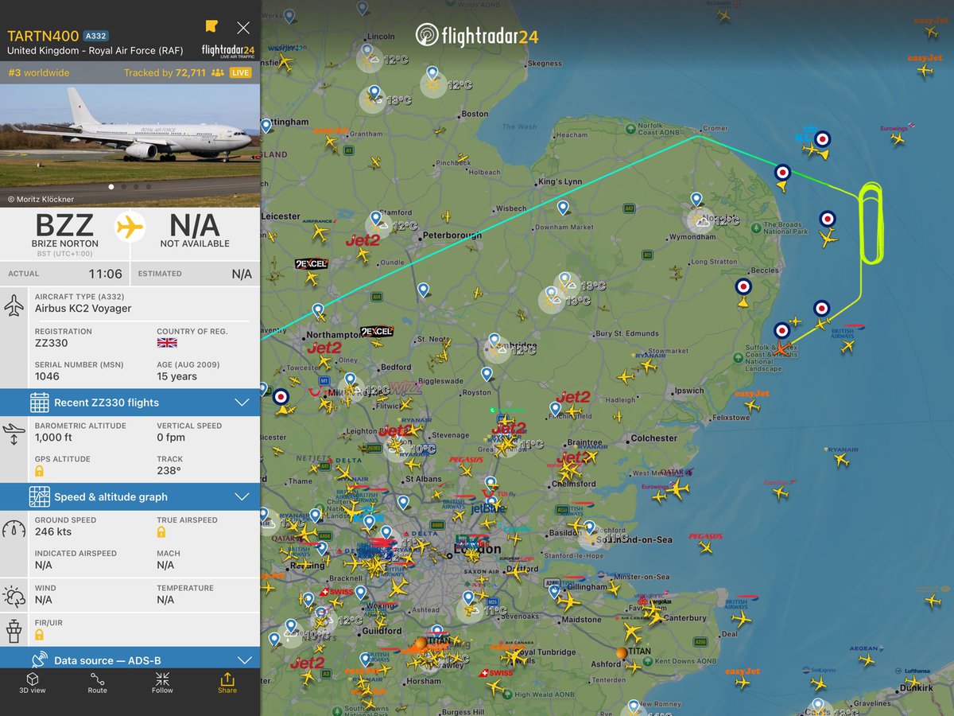Tap the calendar icon beside Recent flights
Viewport: 954px width, 716px height.
point(40,403)
